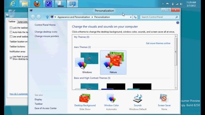Open Display under See also
The width and height of the screenshot is (205, 115).
coord(38,99)
